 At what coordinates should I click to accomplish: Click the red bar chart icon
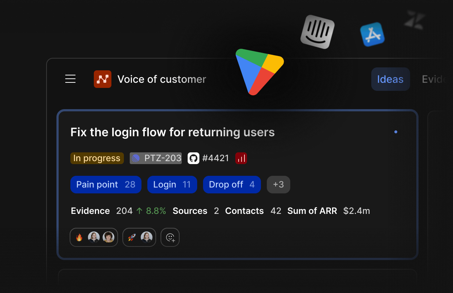(241, 158)
